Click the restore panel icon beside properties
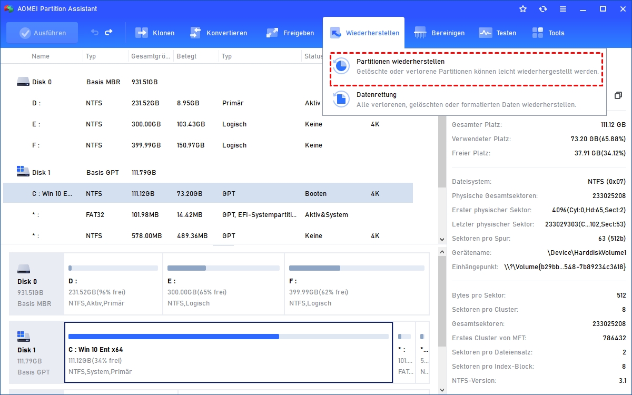 click(x=618, y=95)
